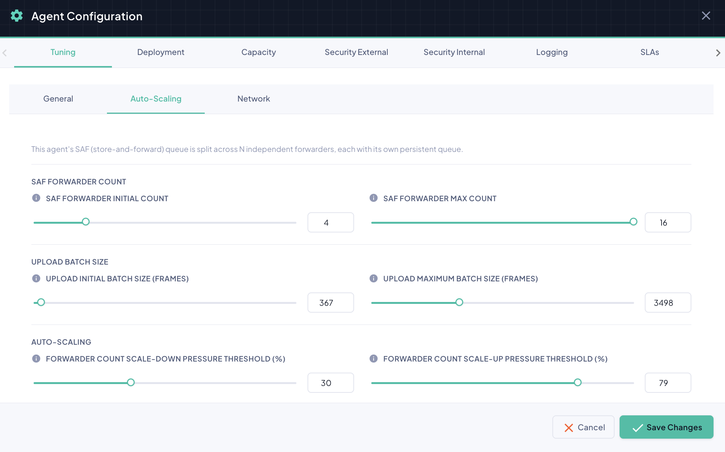The width and height of the screenshot is (725, 452).
Task: Open the Capacity tab
Action: 259,52
